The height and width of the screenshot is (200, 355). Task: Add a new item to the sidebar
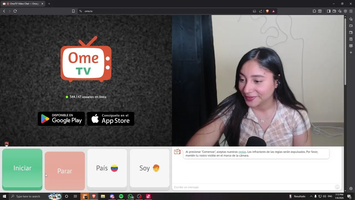(351, 52)
